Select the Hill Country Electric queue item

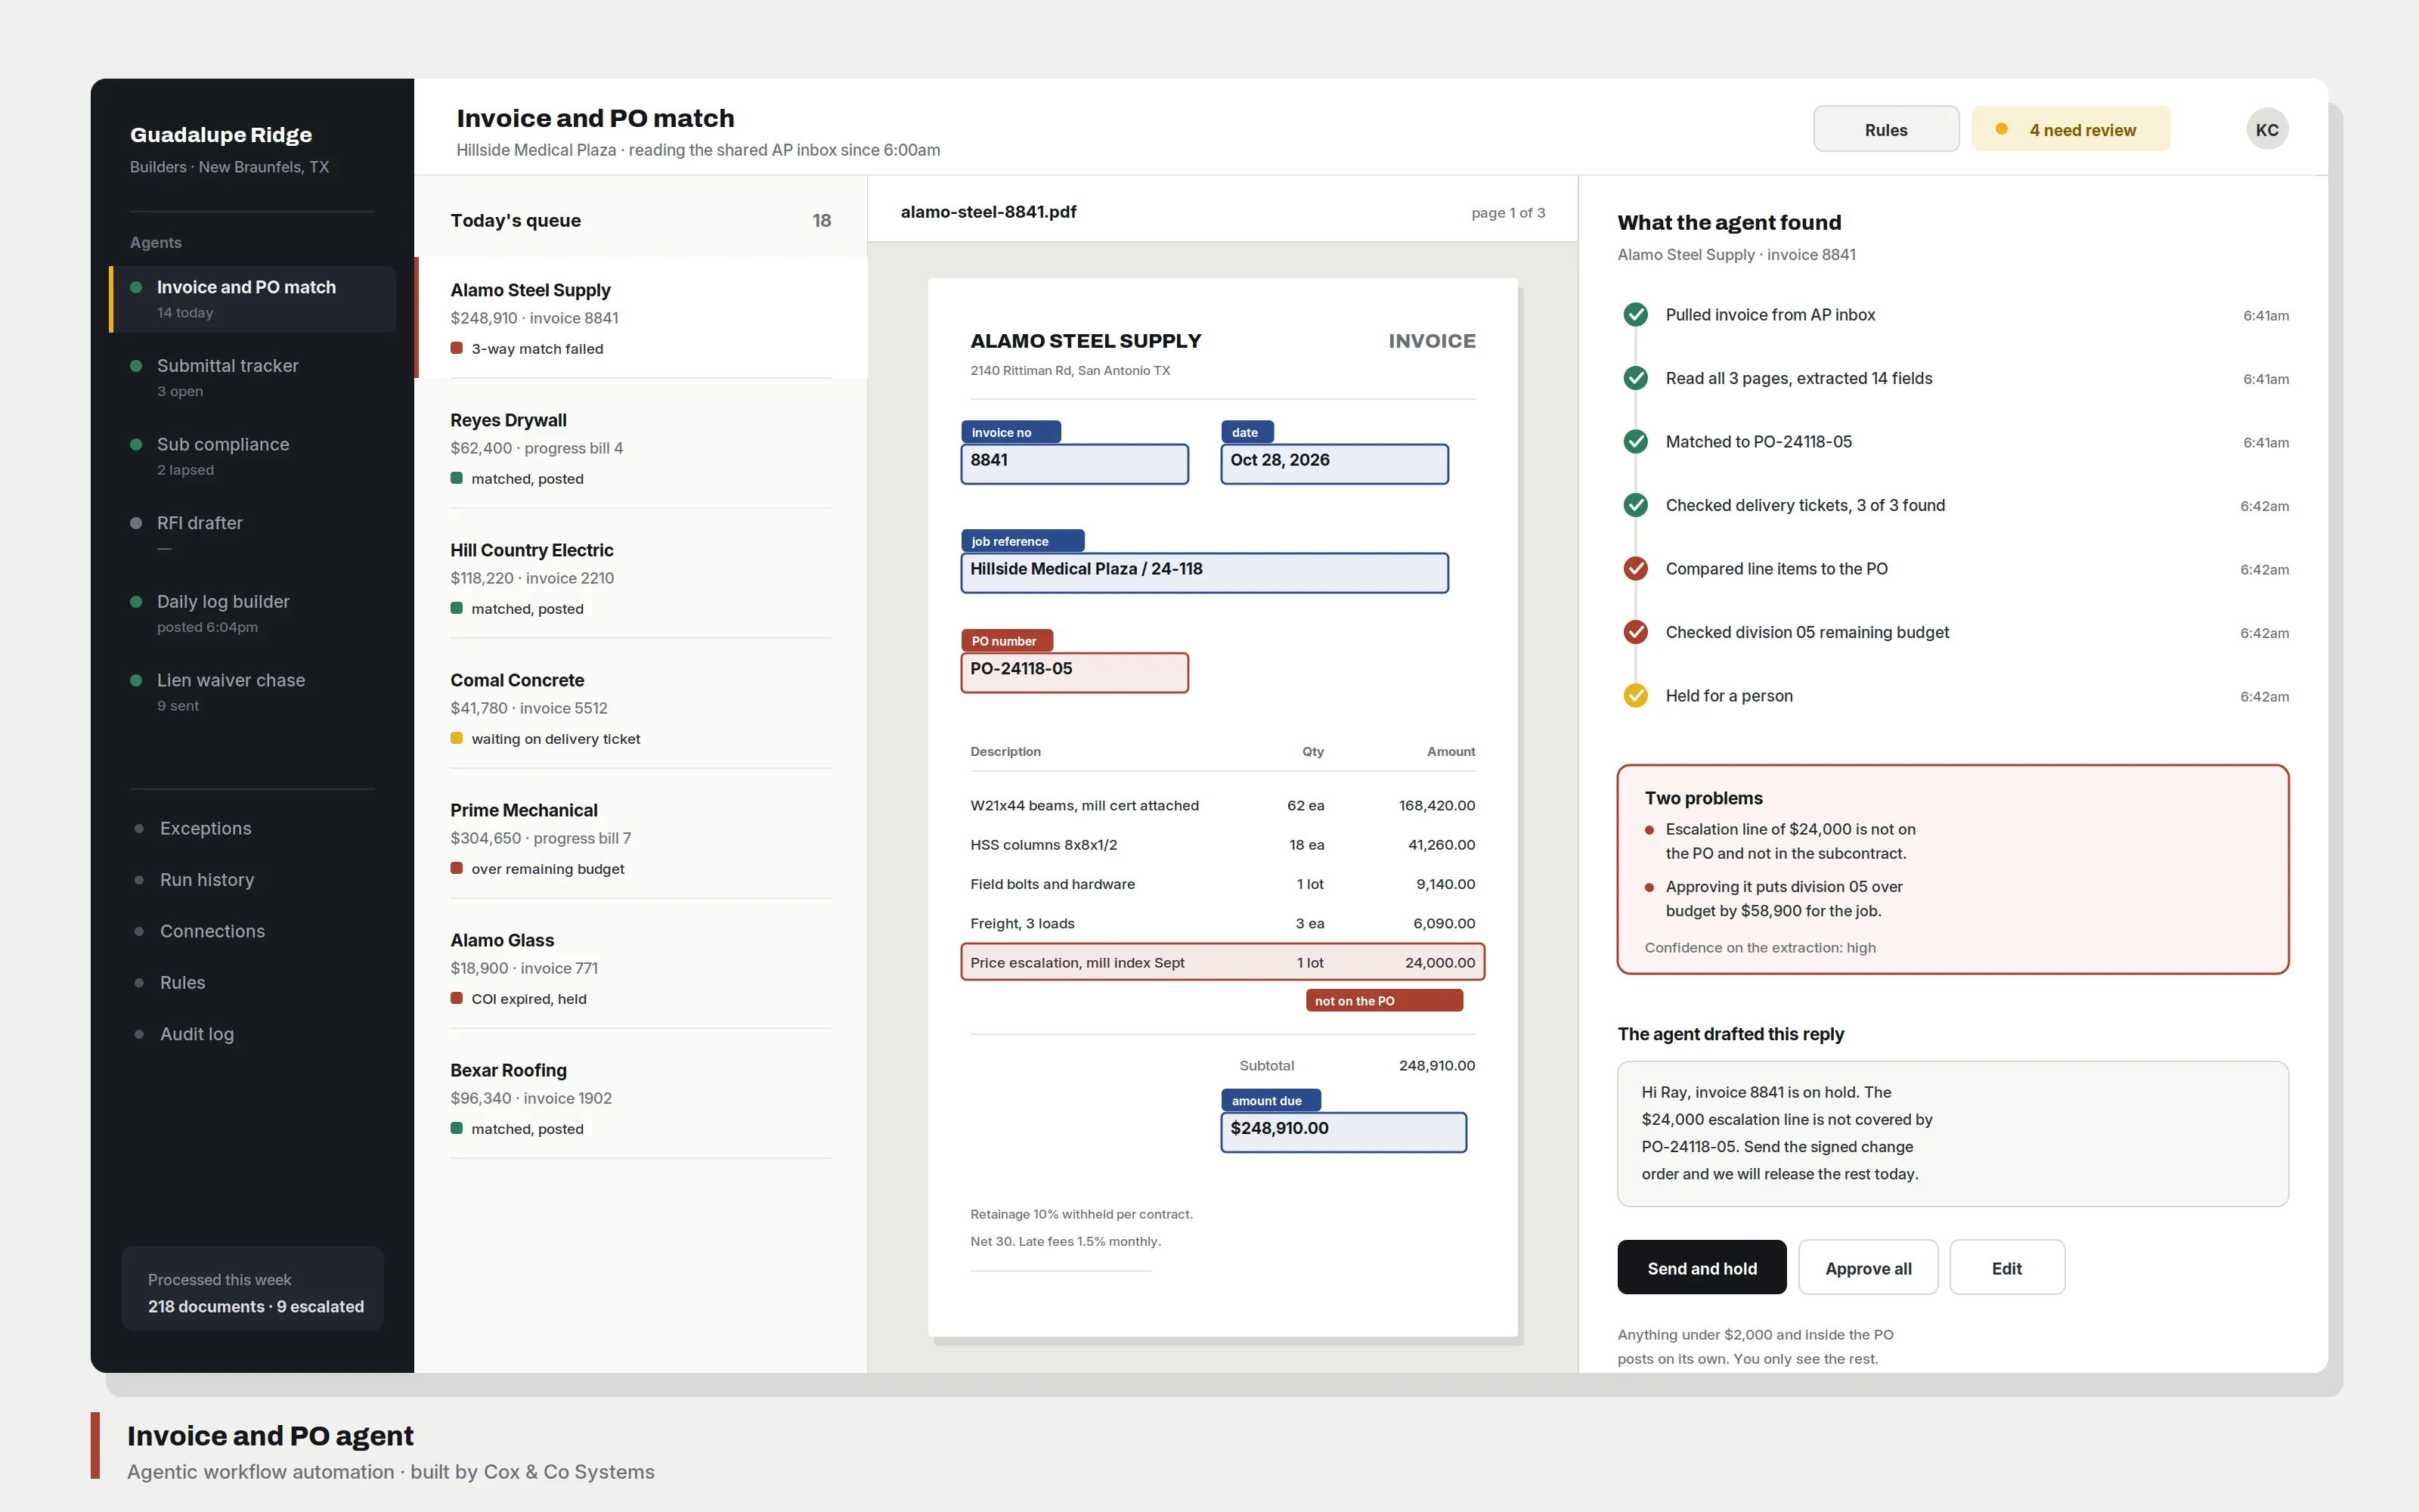pos(641,578)
